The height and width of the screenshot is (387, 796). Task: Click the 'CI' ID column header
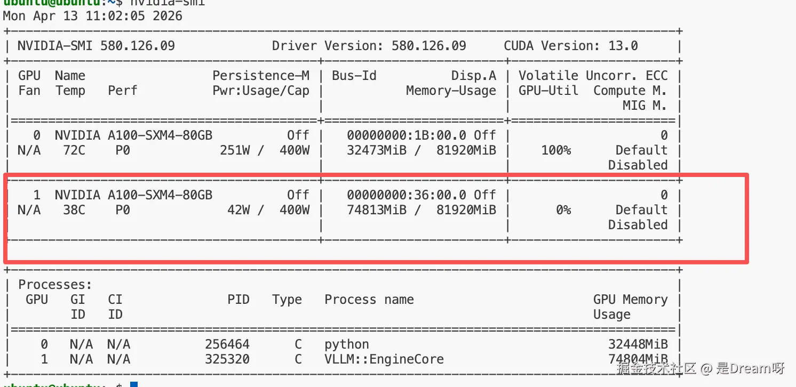pos(115,300)
